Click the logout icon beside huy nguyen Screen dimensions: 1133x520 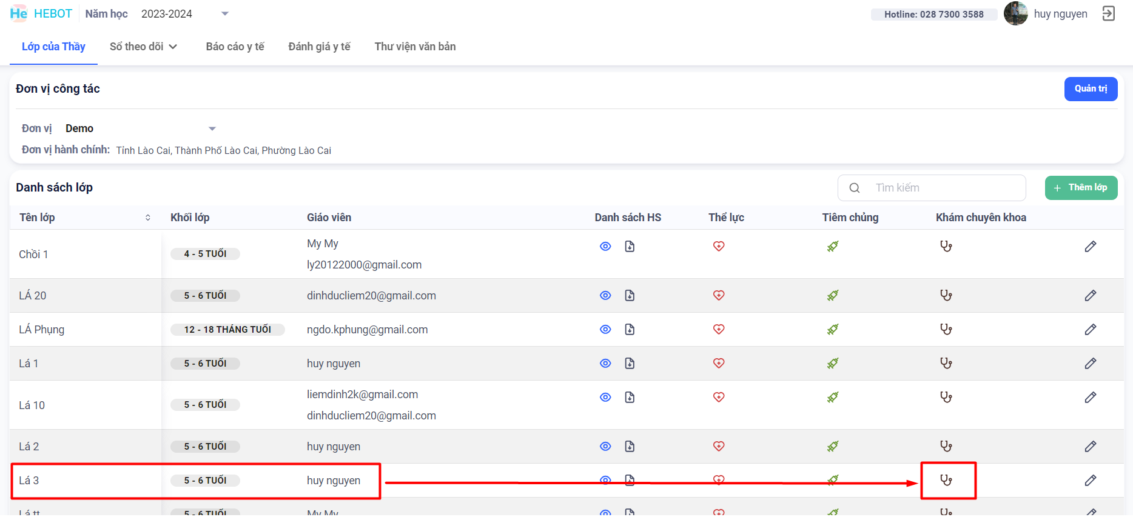click(x=1108, y=14)
